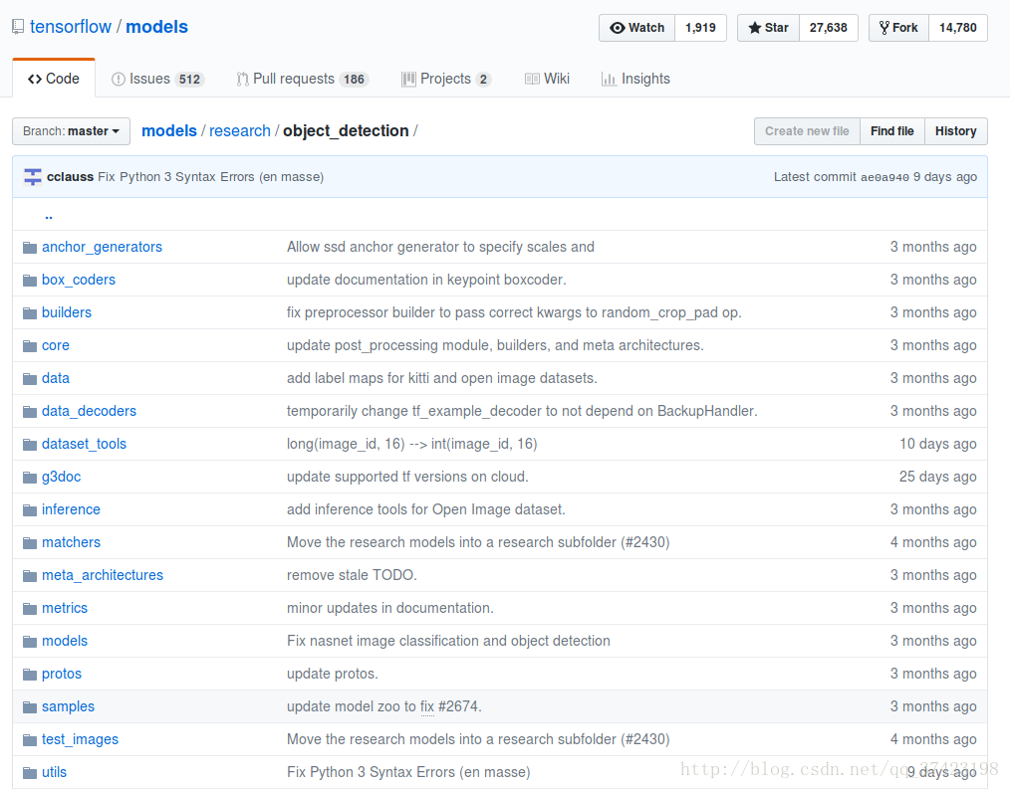The image size is (1010, 789).
Task: Open the tensorflow organization link
Action: 70,27
